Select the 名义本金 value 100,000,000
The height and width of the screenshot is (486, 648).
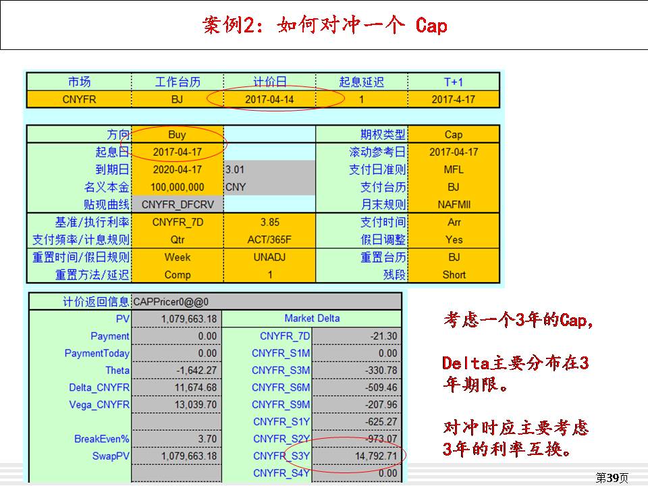(x=177, y=187)
